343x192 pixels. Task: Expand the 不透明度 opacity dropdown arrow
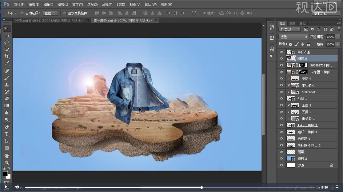coord(338,37)
